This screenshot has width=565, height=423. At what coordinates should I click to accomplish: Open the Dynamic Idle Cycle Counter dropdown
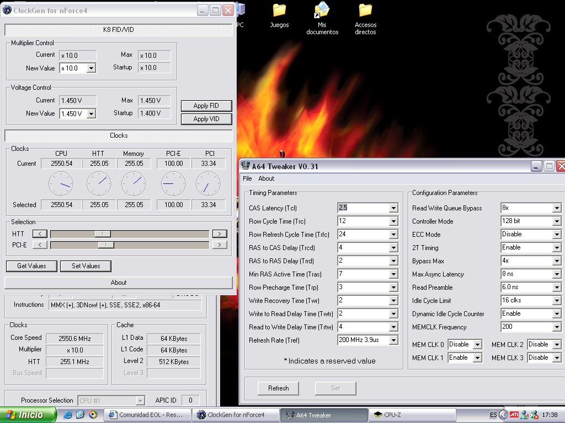[x=557, y=313]
